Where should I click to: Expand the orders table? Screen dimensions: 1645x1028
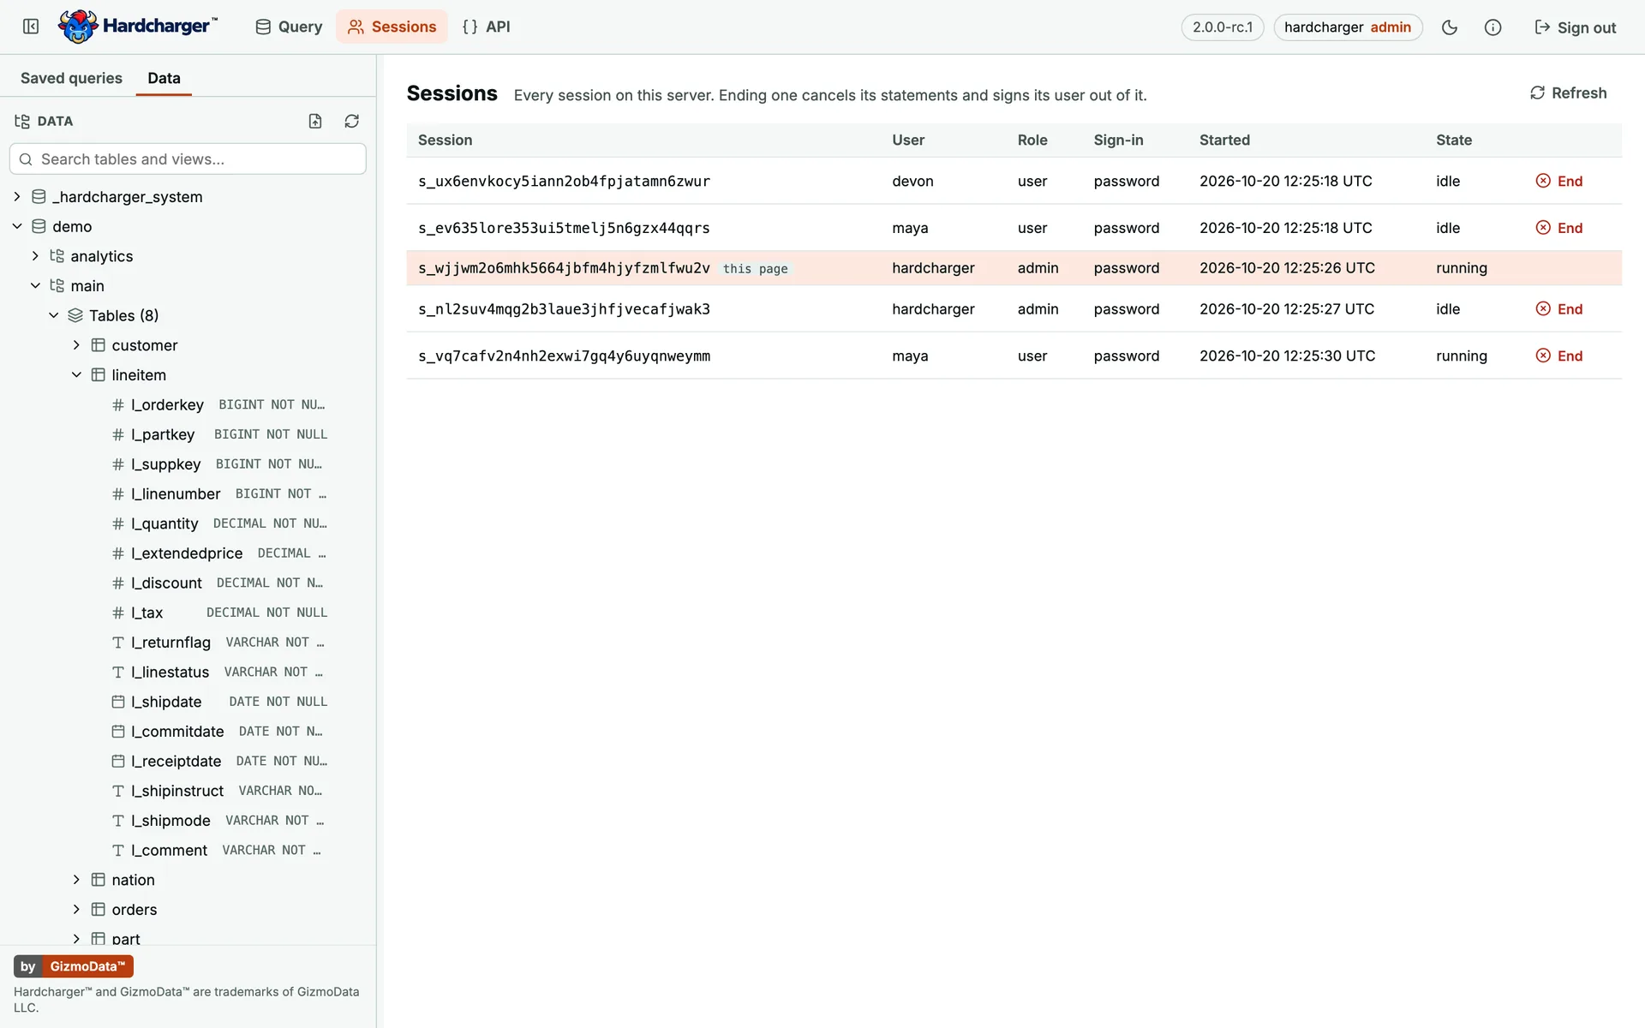pos(76,910)
